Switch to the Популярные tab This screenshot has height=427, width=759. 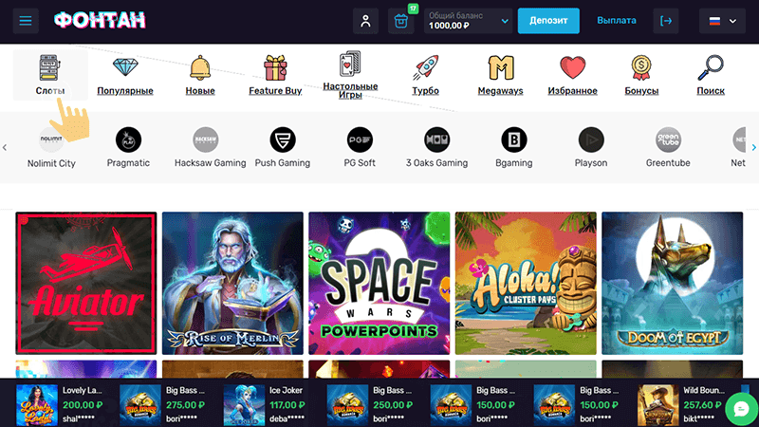[x=125, y=75]
